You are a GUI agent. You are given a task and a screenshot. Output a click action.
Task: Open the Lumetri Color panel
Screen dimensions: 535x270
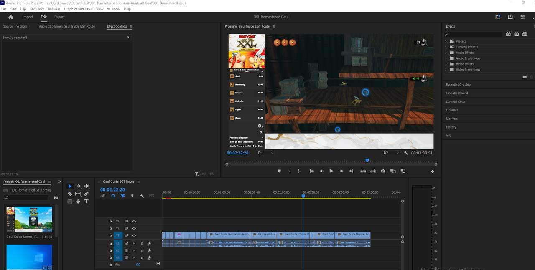click(456, 101)
